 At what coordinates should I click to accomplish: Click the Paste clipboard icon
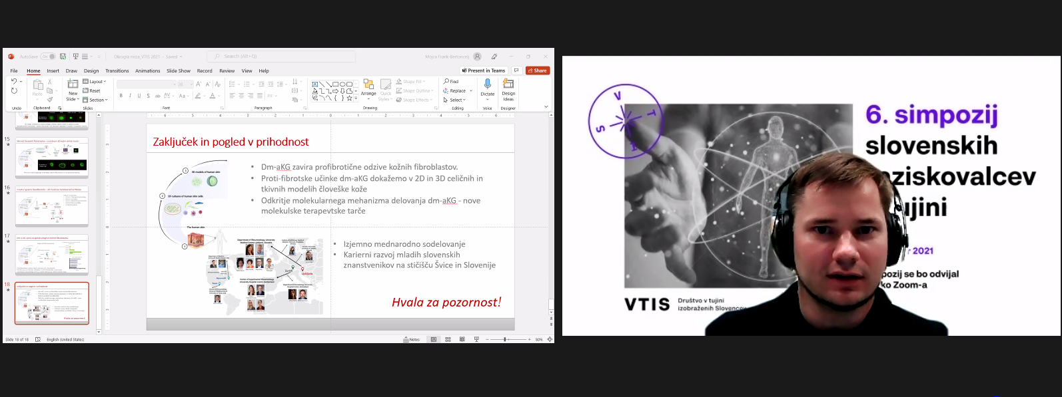[x=38, y=84]
